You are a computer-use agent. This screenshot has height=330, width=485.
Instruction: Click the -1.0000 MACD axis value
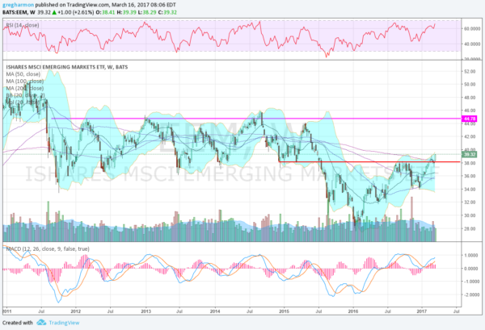coord(472,282)
